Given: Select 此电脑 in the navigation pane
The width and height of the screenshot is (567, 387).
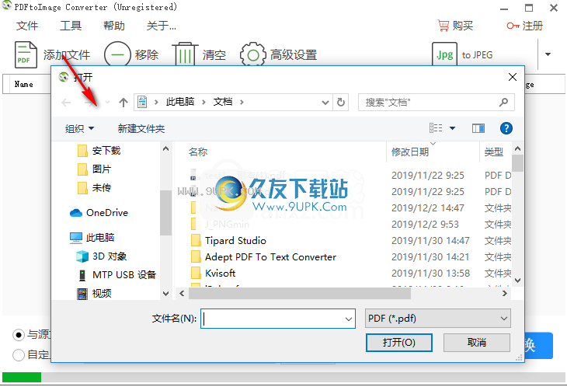Looking at the screenshot, I should (x=92, y=238).
